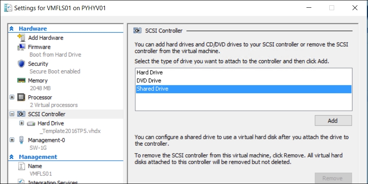Screen dimensions: 368x184
Task: Click the Add button
Action: click(x=333, y=120)
